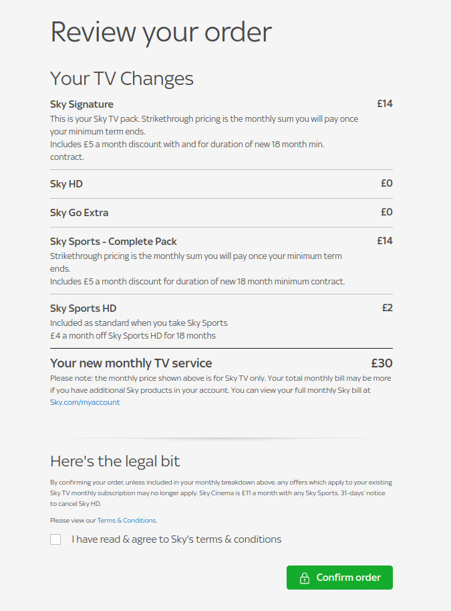Click the padlock icon on Confirm order
Image resolution: width=451 pixels, height=611 pixels.
305,577
